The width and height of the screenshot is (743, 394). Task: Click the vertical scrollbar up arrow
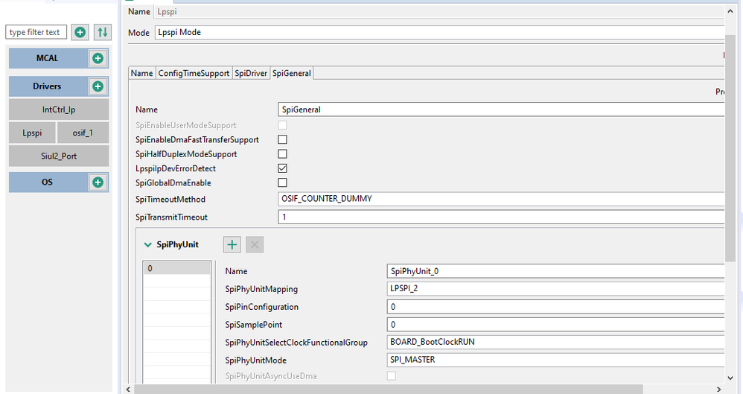coord(730,10)
